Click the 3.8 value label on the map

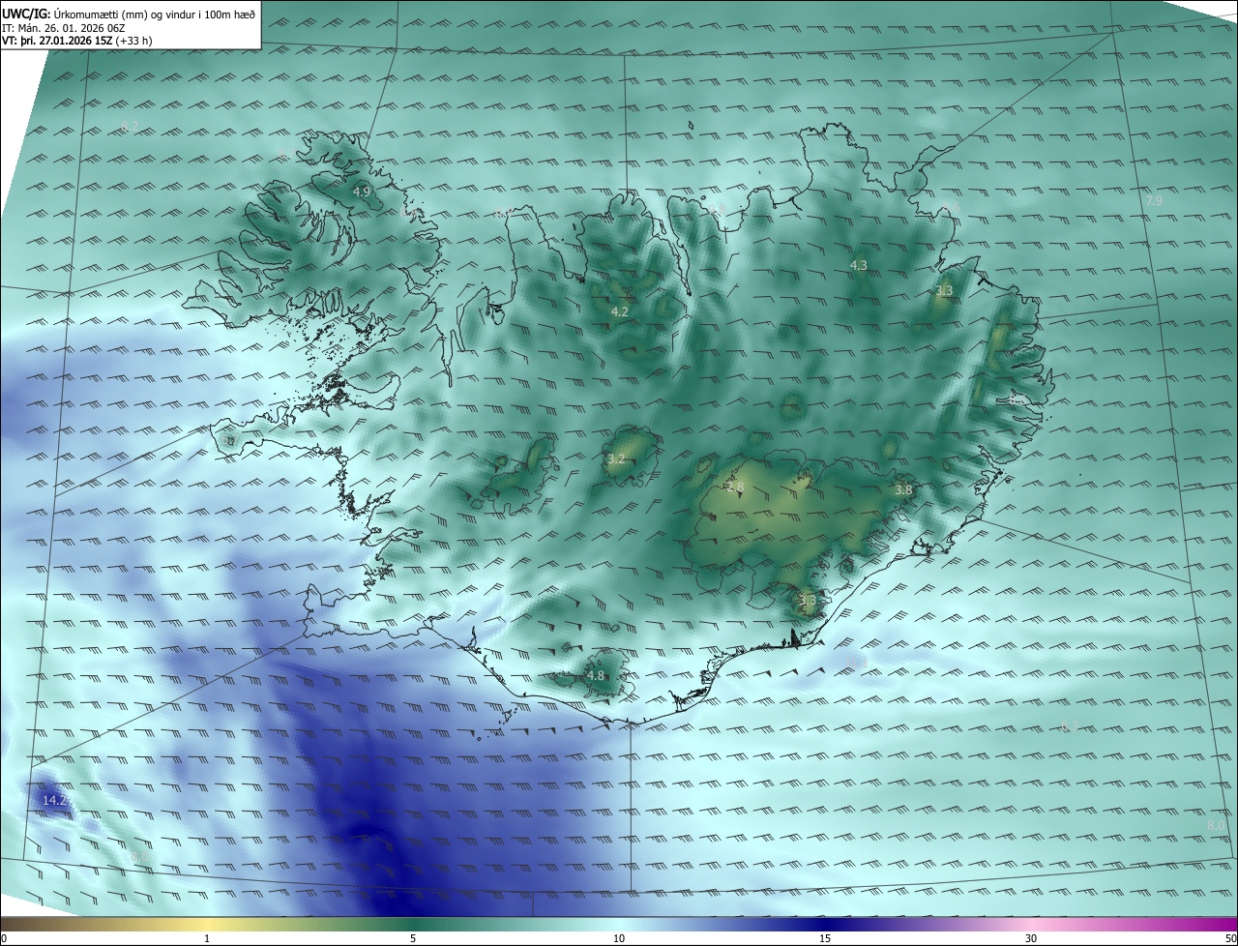(x=903, y=490)
